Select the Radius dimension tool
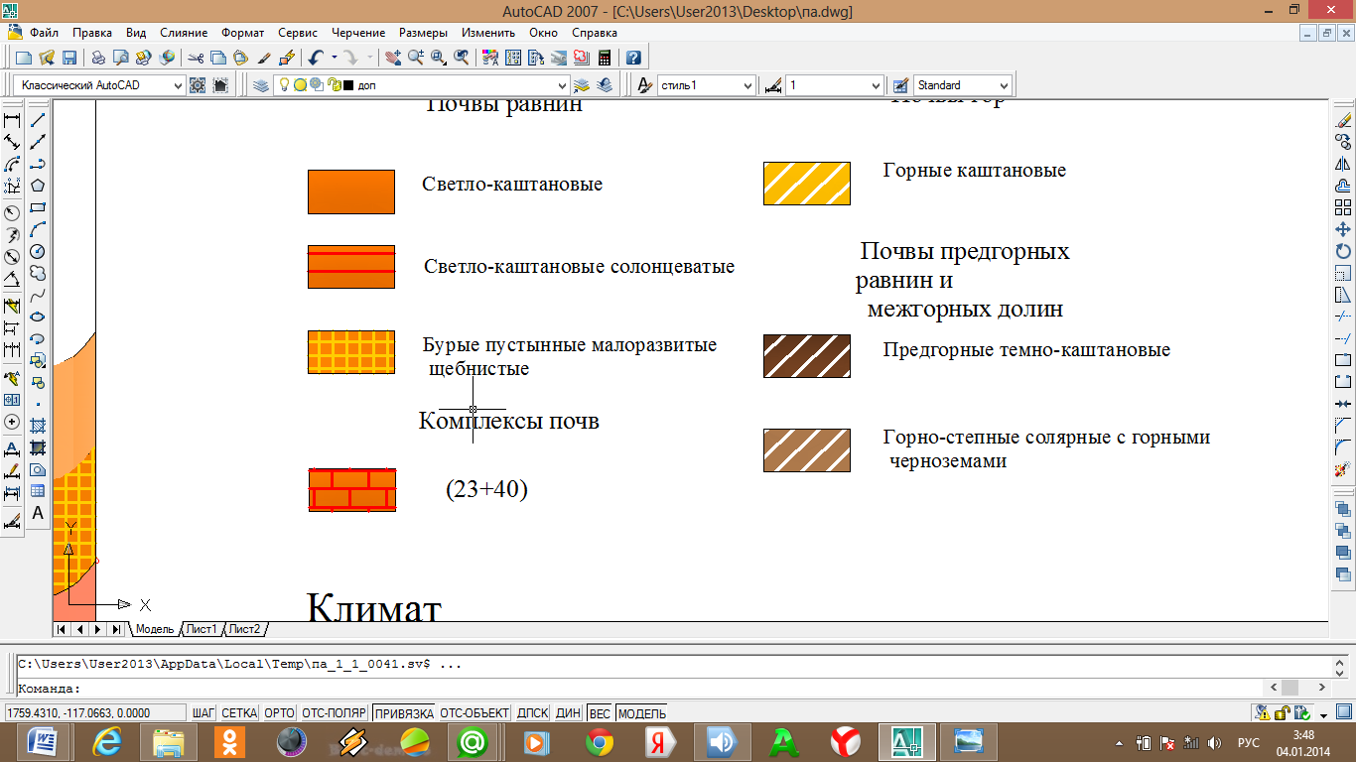 pyautogui.click(x=13, y=212)
